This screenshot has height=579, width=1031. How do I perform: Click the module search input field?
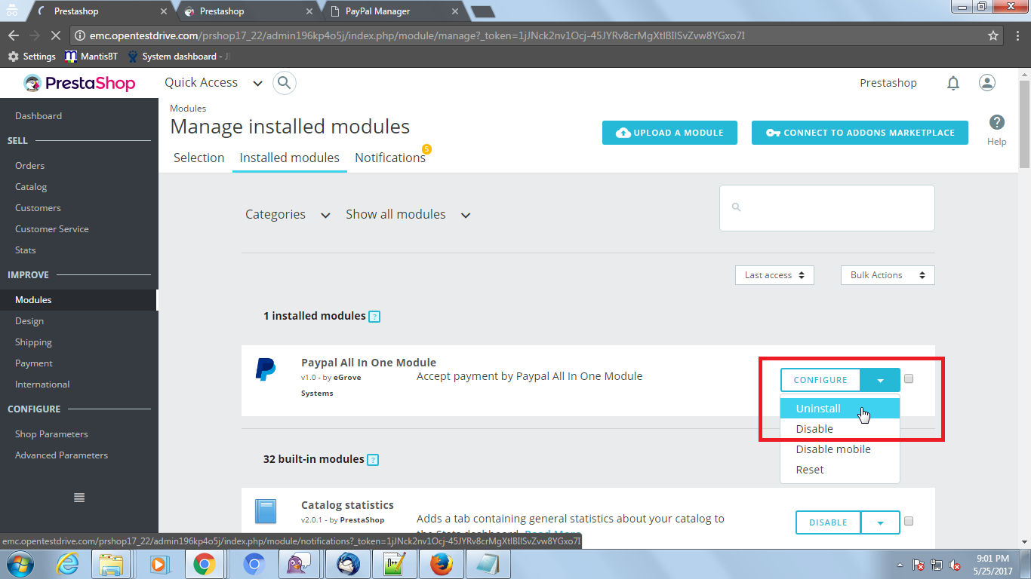pos(827,208)
